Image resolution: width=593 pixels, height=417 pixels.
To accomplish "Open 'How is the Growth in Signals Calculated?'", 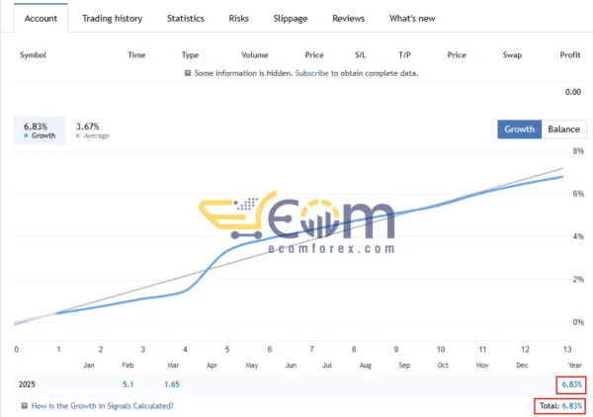I will (103, 406).
